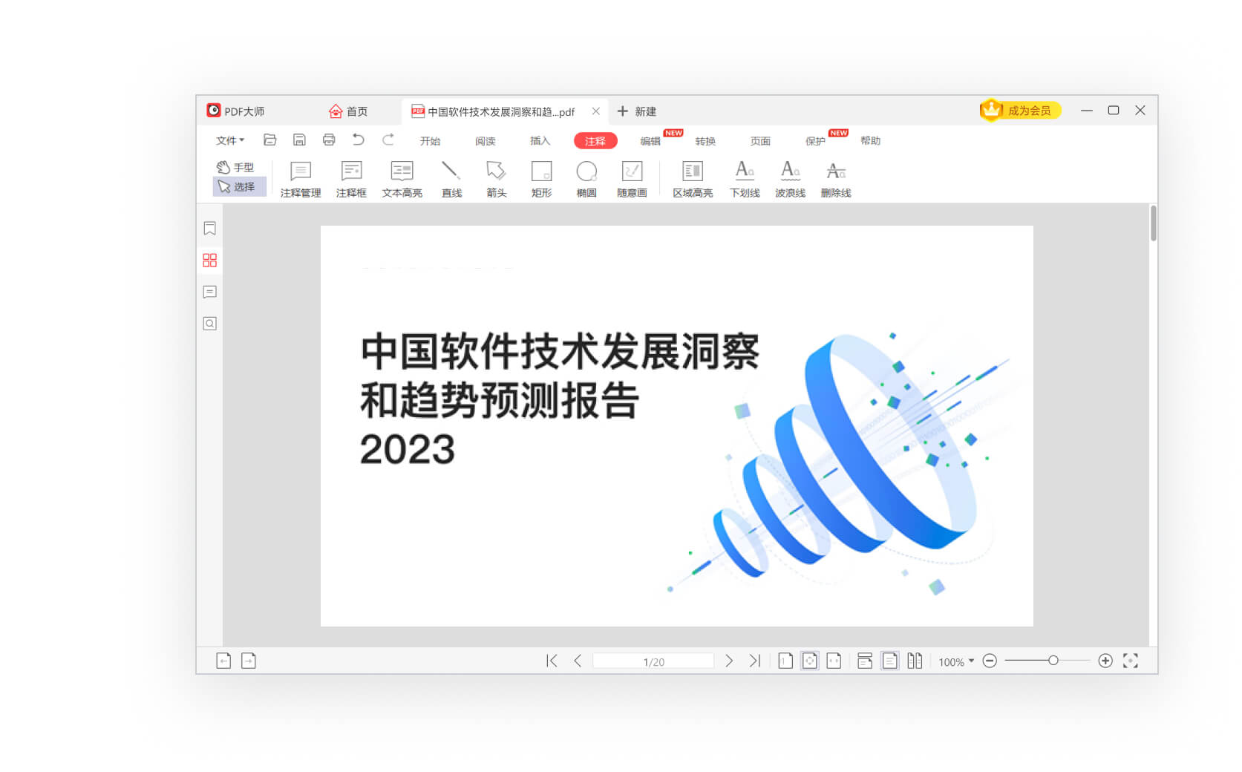Open the 100% zoom level dropdown

955,661
